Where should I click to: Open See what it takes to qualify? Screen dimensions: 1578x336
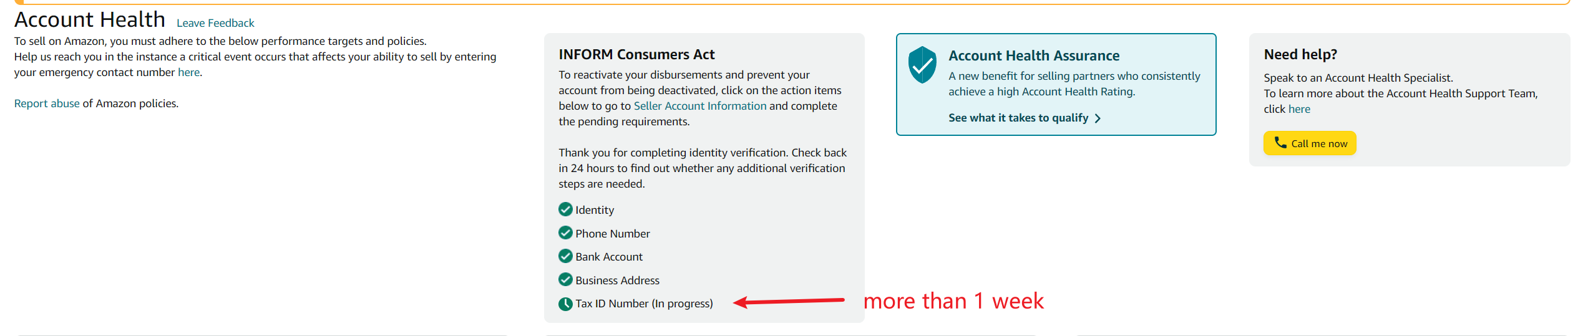[1018, 118]
